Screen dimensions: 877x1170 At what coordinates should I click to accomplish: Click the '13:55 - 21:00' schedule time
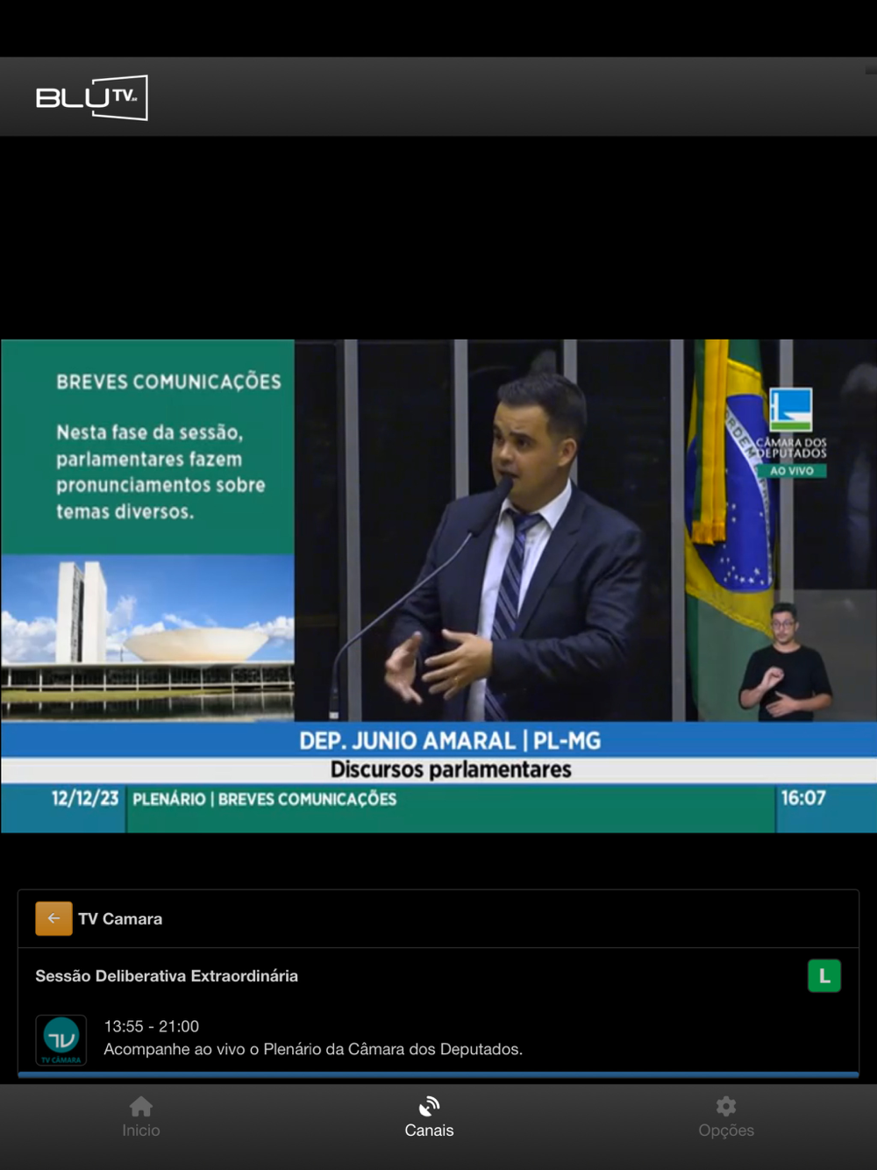(x=152, y=1026)
